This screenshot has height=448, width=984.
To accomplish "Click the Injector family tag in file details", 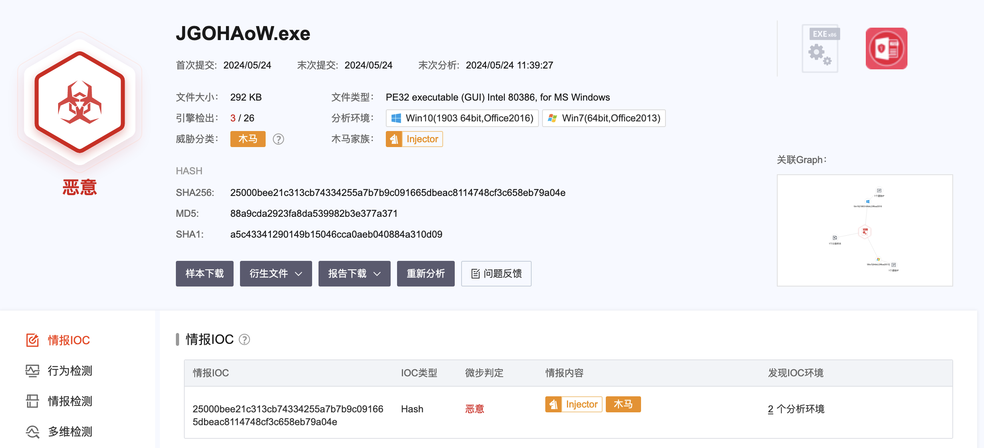I will [414, 139].
